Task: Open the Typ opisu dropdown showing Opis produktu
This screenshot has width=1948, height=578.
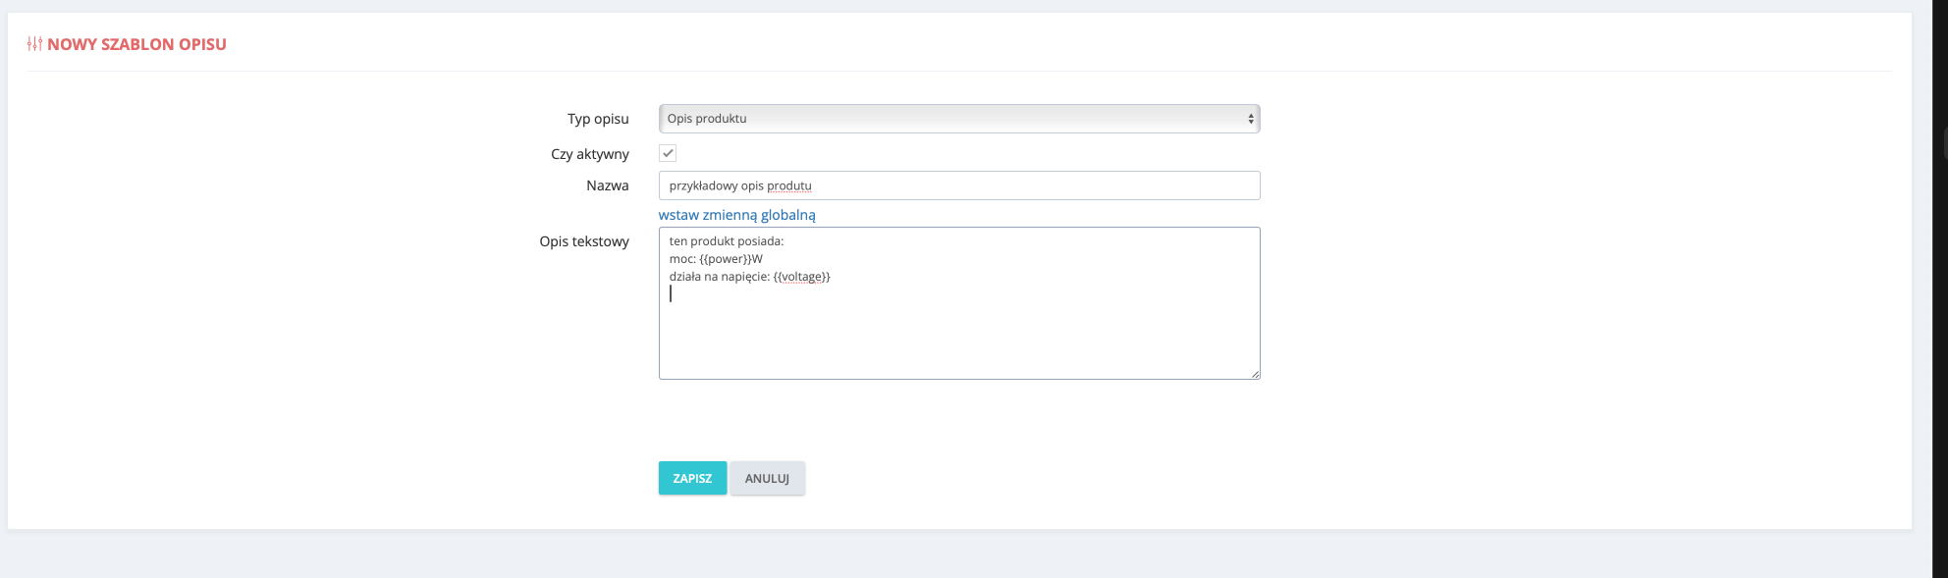Action: [x=959, y=119]
